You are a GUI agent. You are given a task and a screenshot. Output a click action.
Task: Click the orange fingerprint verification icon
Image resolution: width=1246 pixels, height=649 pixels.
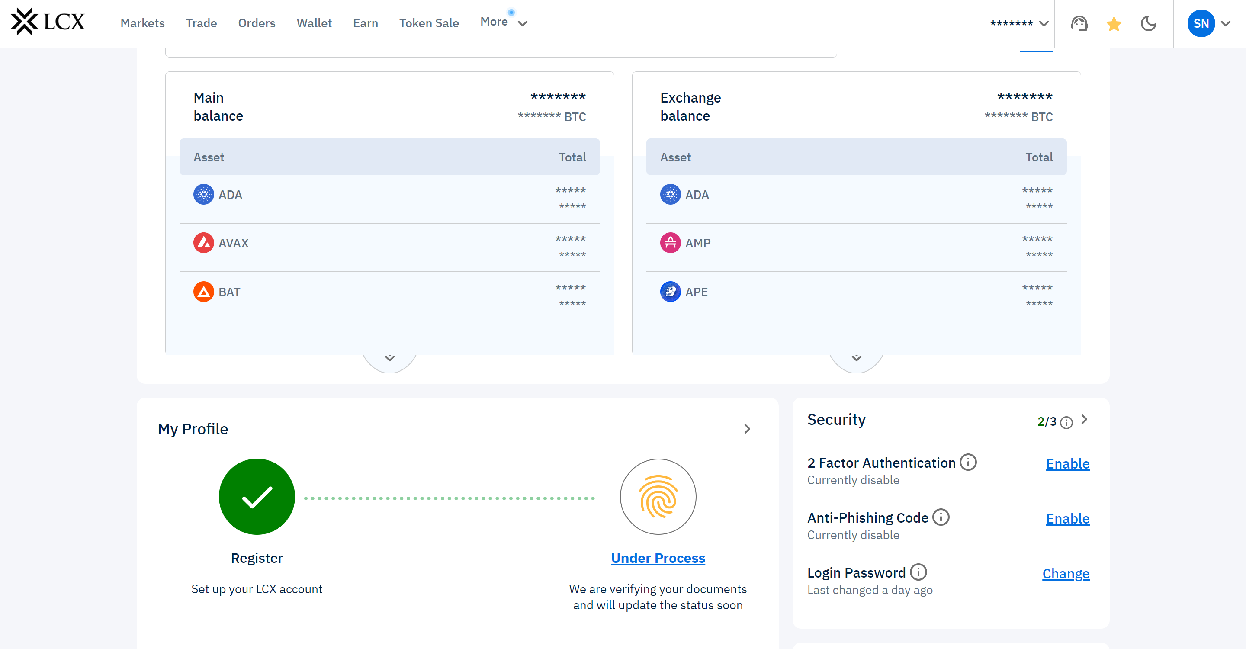[x=658, y=497]
